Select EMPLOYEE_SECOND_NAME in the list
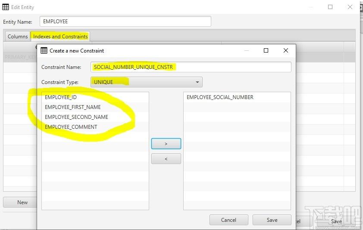Image resolution: width=363 pixels, height=230 pixels. 95,117
